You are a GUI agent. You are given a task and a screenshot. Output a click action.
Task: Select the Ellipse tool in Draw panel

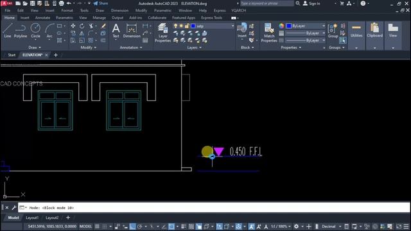pos(60,33)
